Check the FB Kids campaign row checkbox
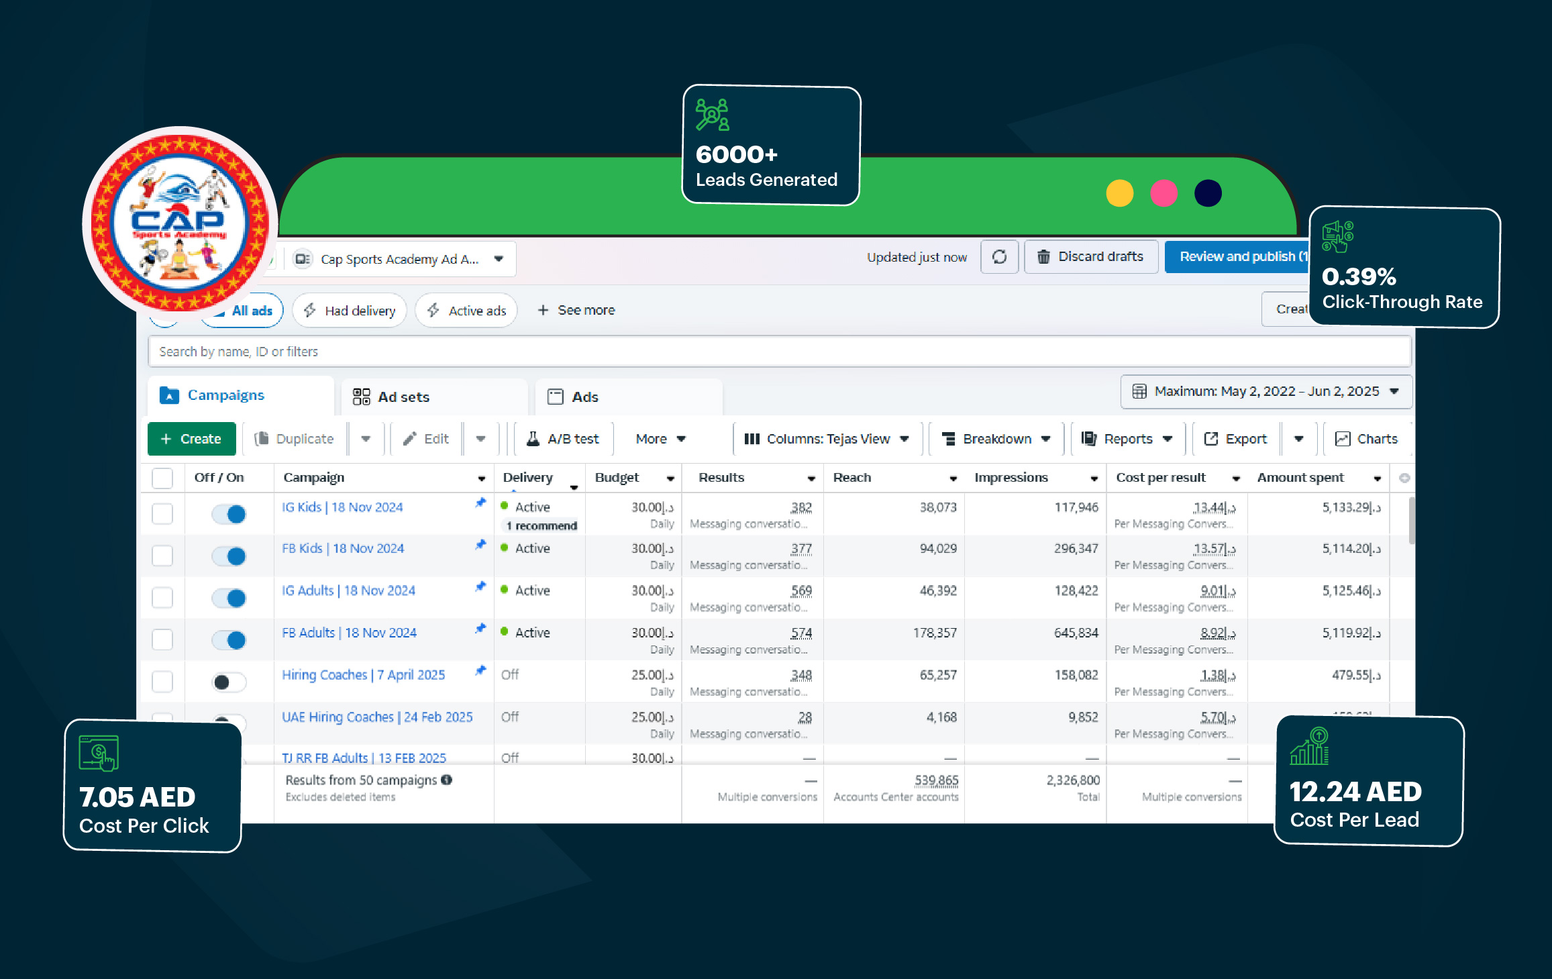This screenshot has height=979, width=1552. coord(162,556)
